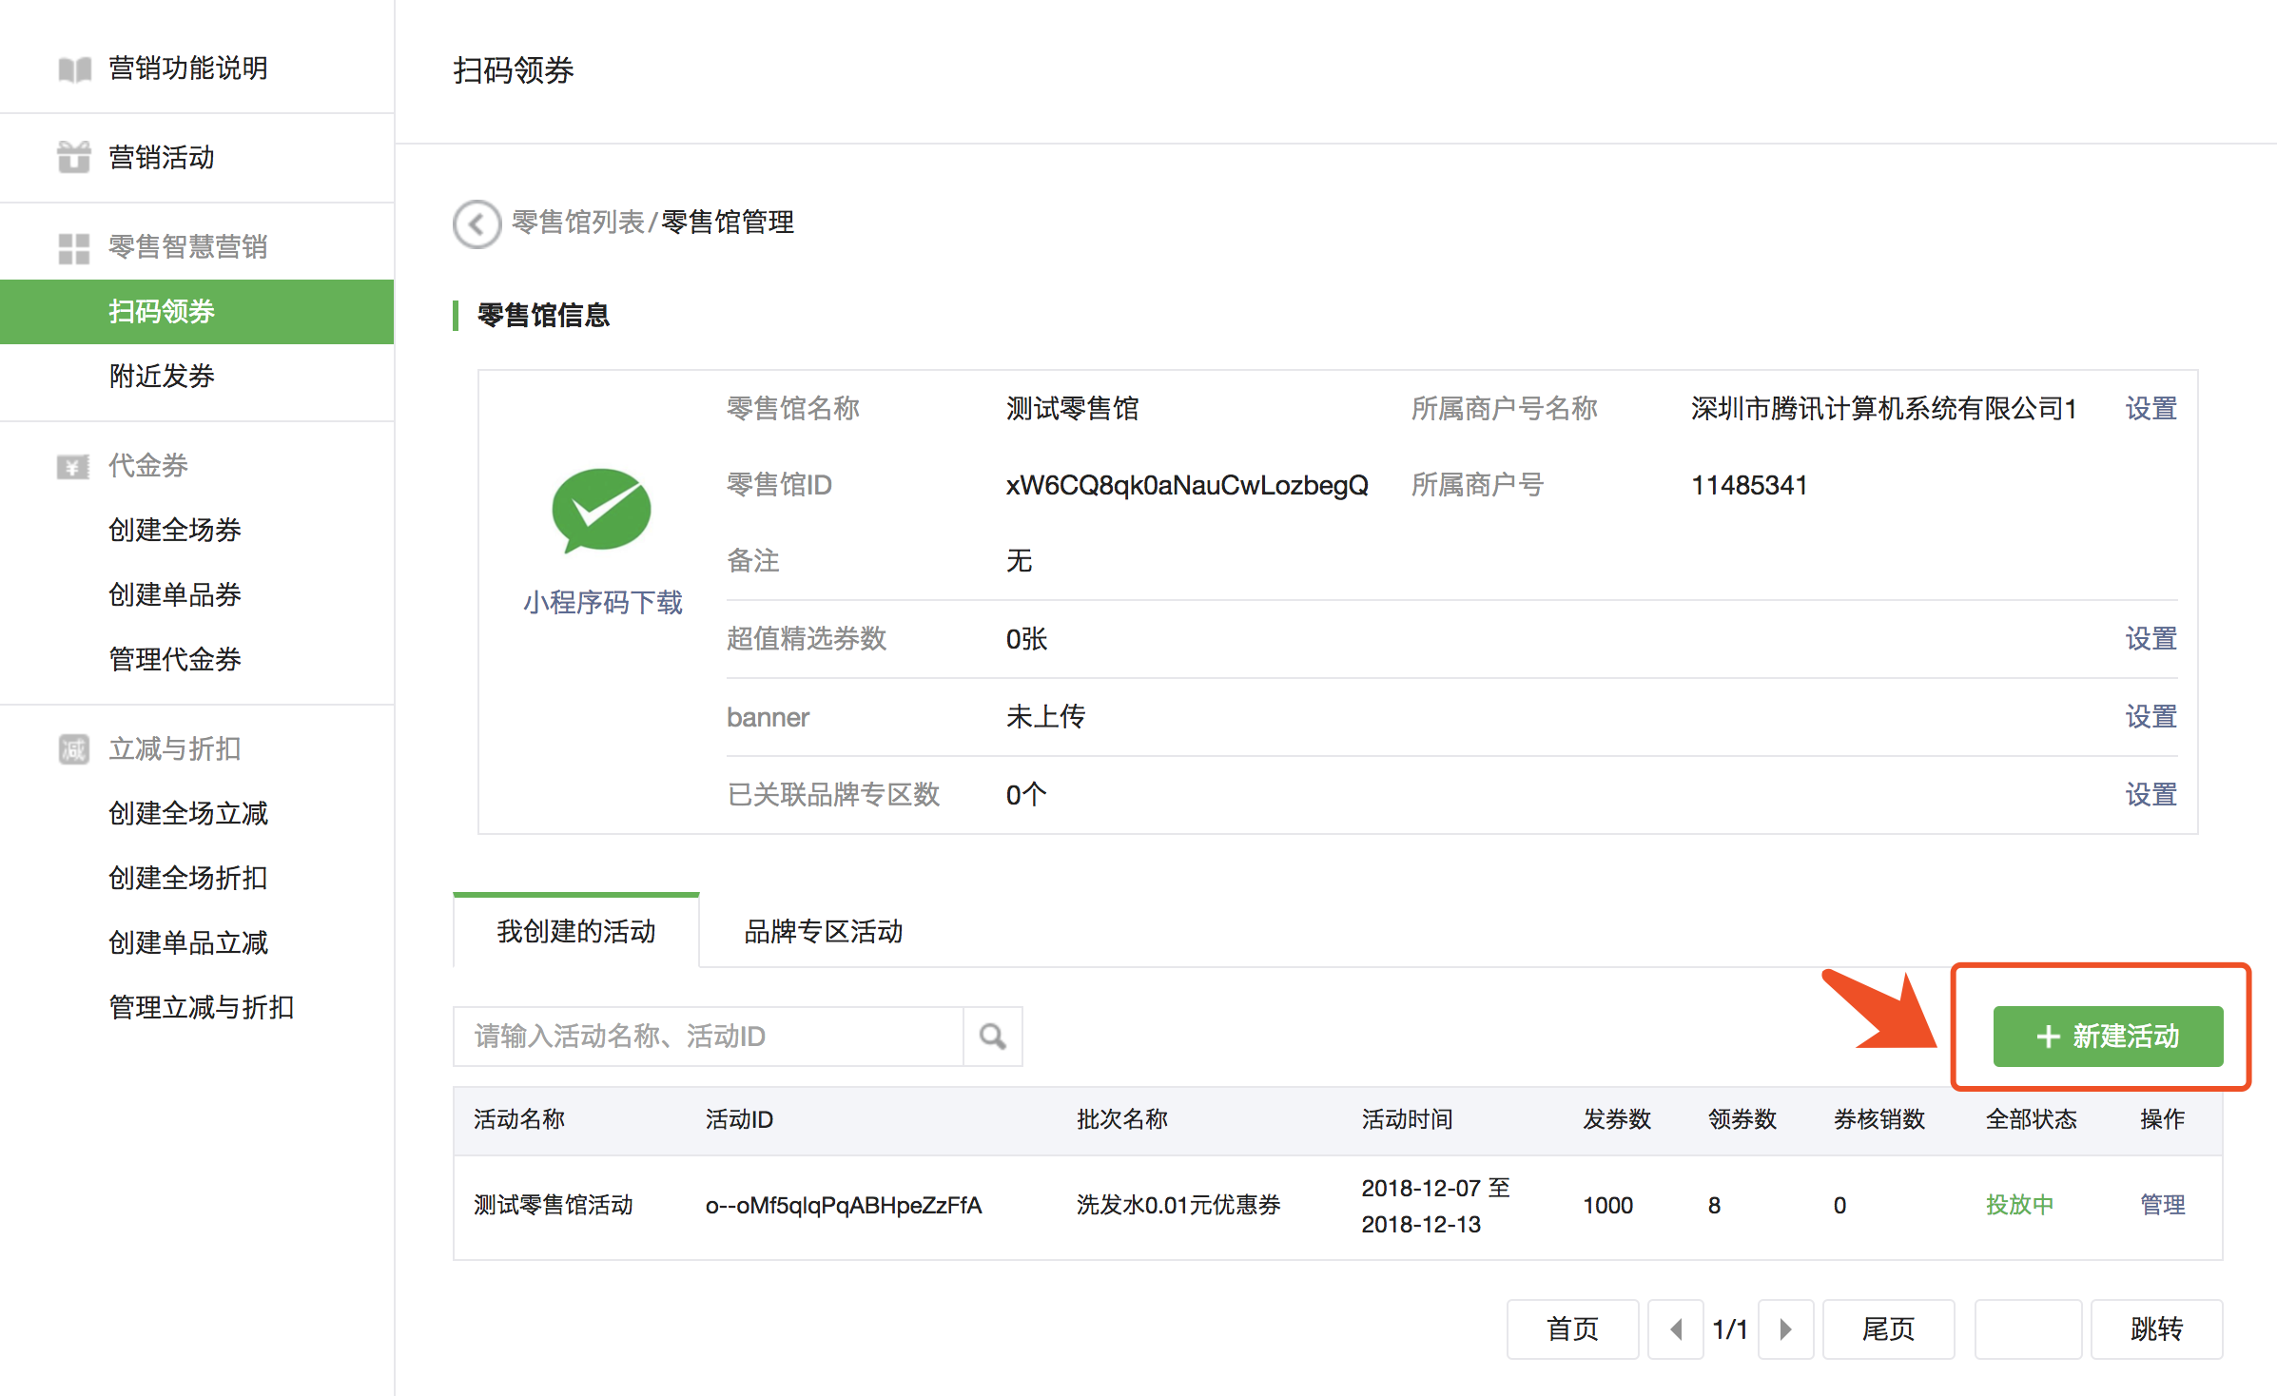
Task: Switch to 品牌专区活动 tab
Action: (x=823, y=932)
